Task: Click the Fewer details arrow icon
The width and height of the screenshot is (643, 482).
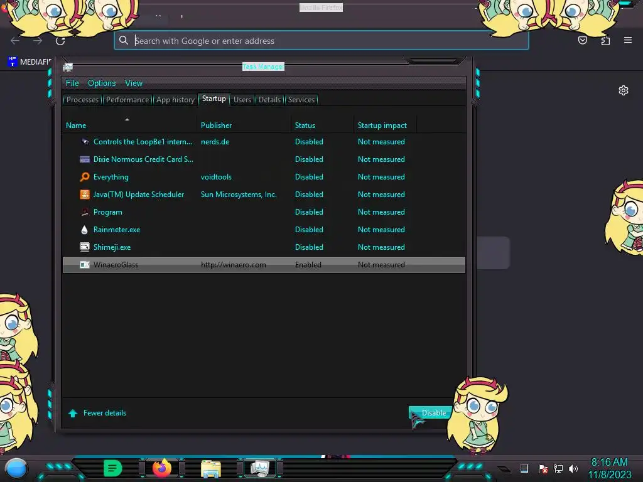Action: tap(73, 413)
